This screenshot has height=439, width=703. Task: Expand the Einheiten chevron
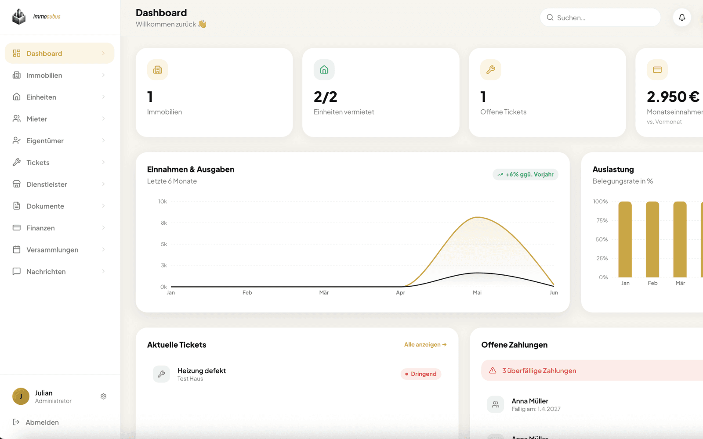point(104,97)
